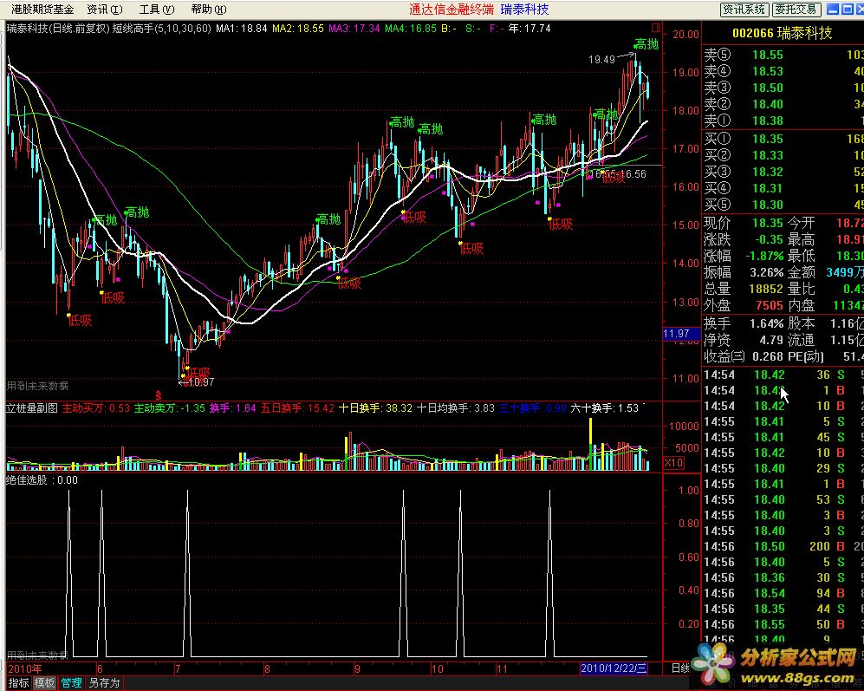Click the 买③ 18.32 bid row
864x691 pixels.
point(783,172)
